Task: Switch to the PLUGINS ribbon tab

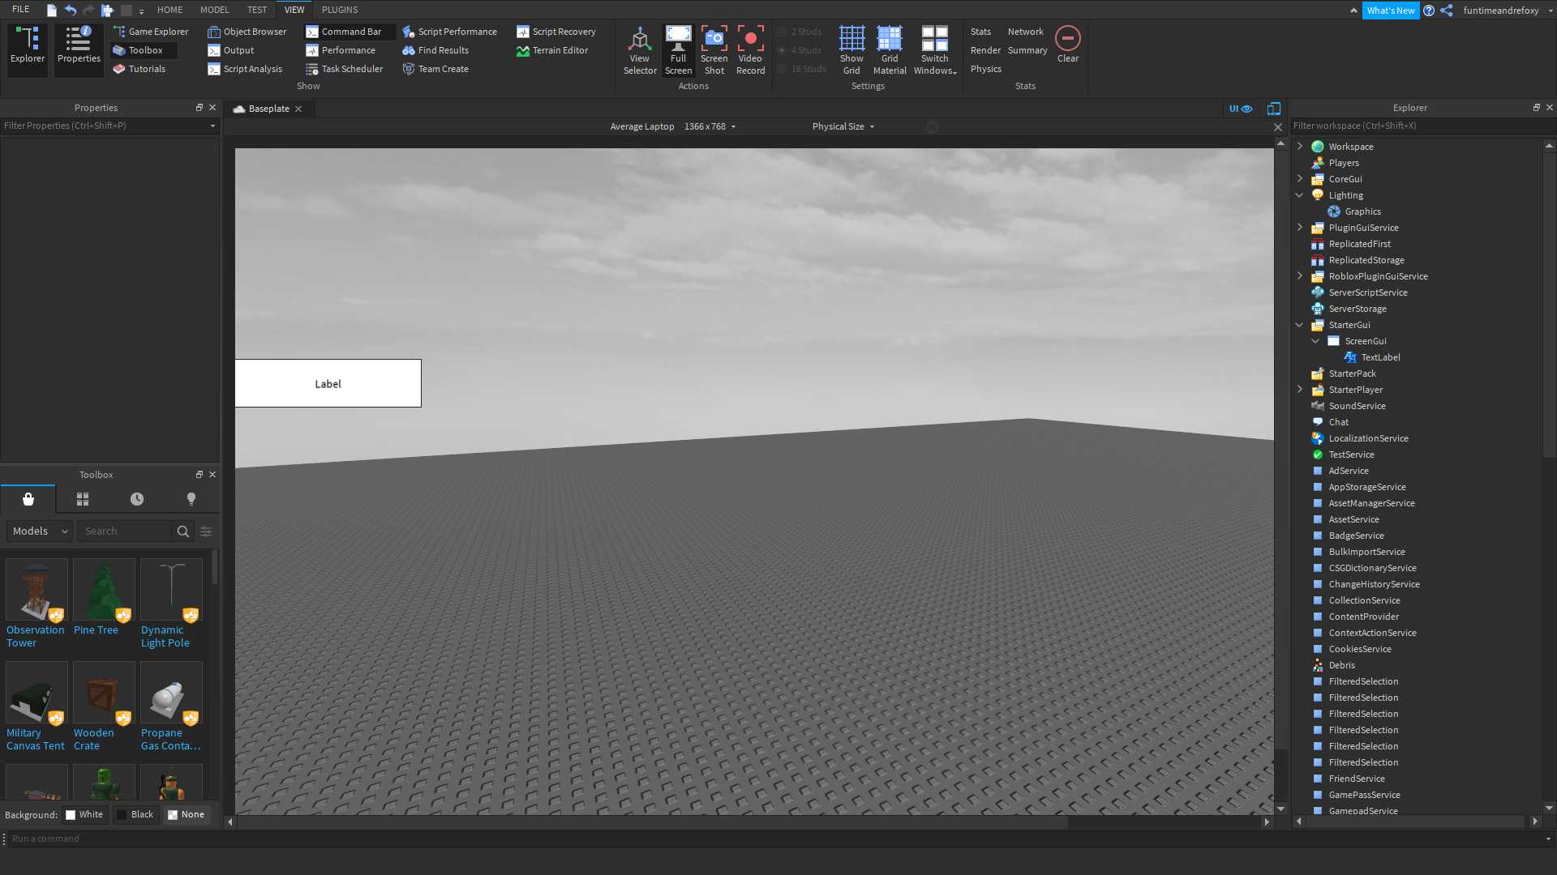Action: [x=339, y=10]
